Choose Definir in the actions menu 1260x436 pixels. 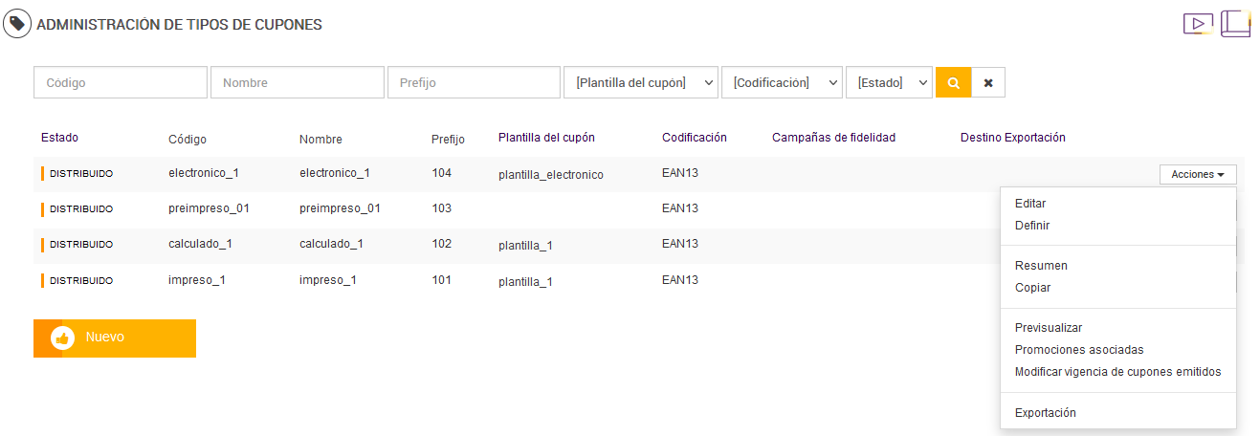[1032, 226]
